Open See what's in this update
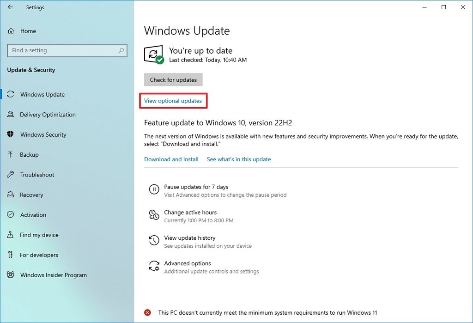This screenshot has height=323, width=473. 239,159
